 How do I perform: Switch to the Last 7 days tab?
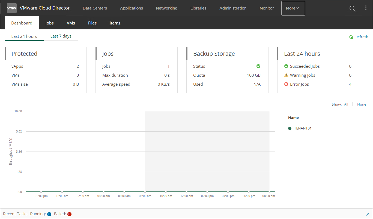(61, 36)
